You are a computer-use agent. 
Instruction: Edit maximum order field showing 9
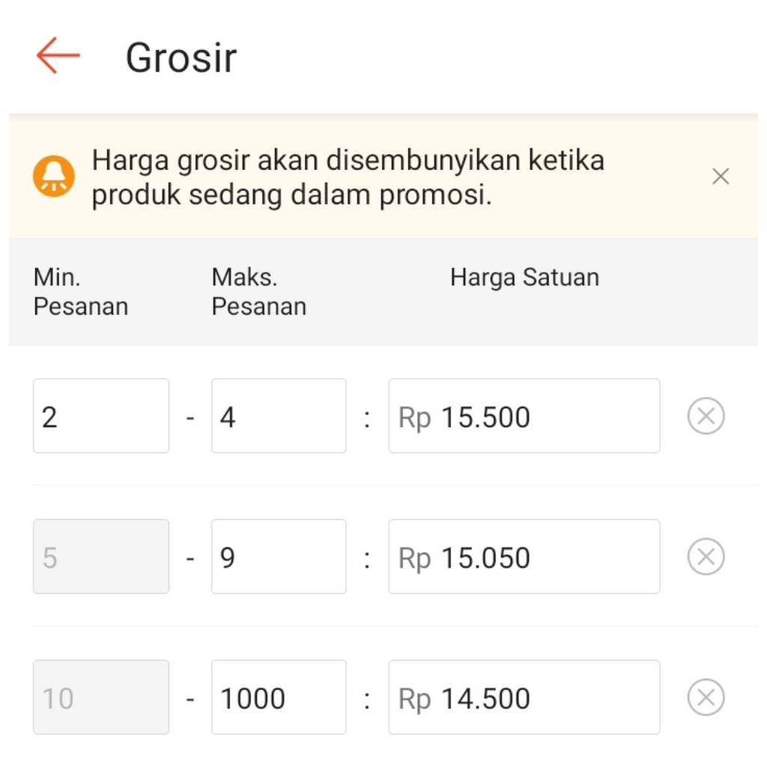279,557
